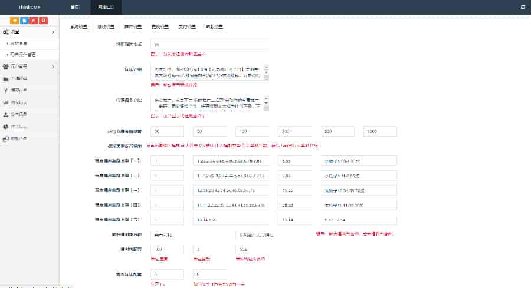531x288 pixels.
Task: Expand the user management menu chevron
Action: click(x=53, y=67)
